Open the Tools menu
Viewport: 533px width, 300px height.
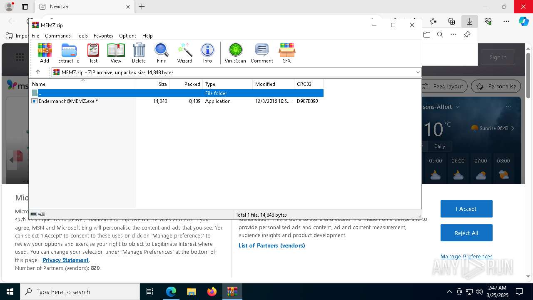(82, 36)
